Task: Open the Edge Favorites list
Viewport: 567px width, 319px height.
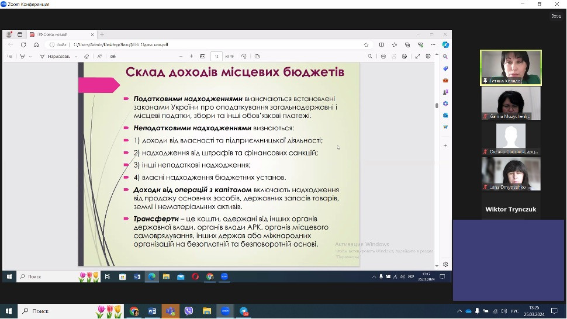Action: pyautogui.click(x=395, y=45)
